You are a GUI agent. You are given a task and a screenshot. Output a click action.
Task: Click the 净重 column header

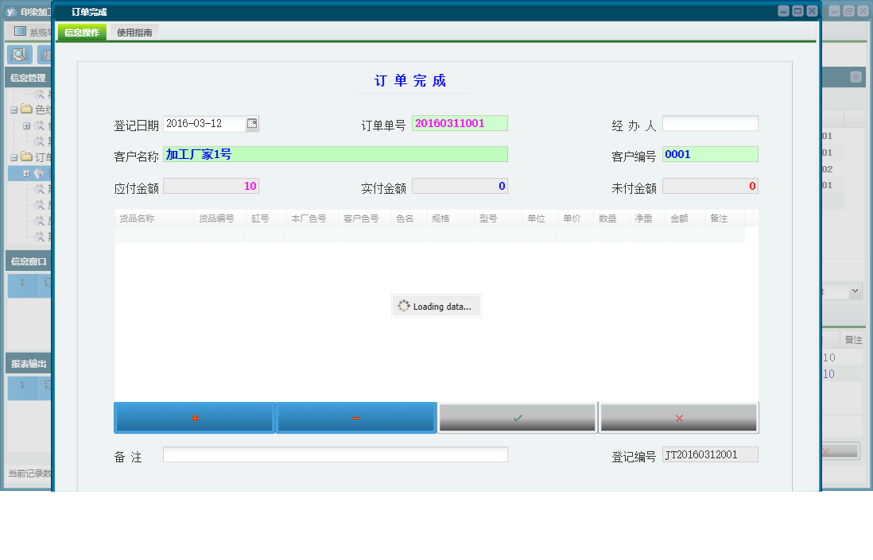tap(647, 218)
